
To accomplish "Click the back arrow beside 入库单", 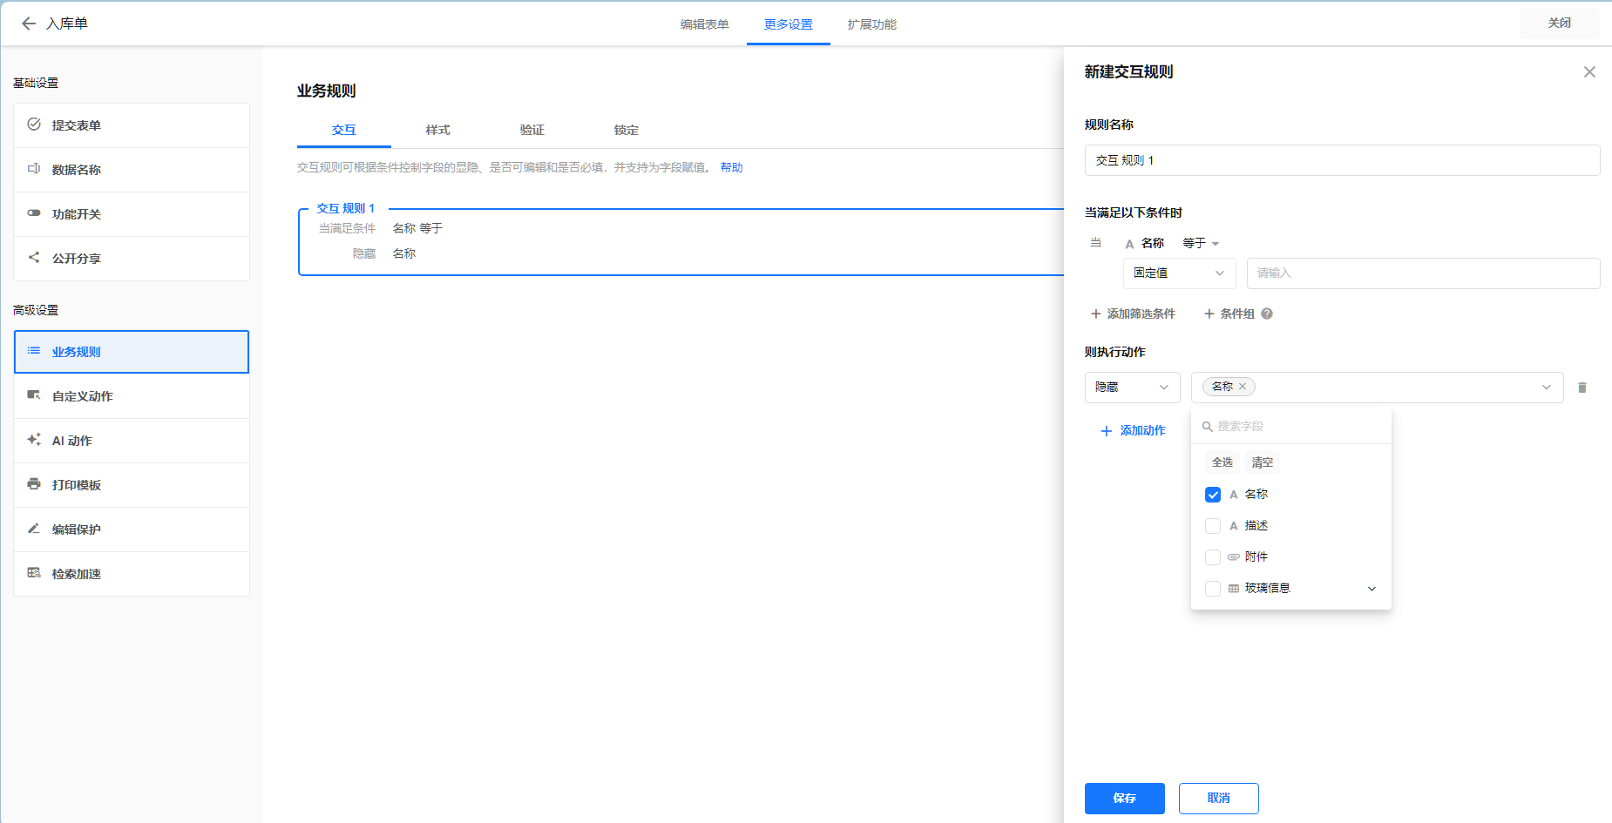I will [29, 24].
